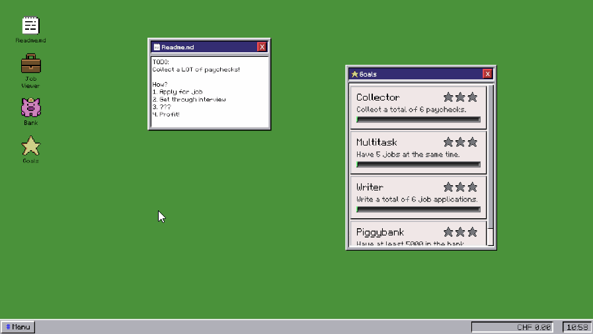Click the third star of Piggybank goal
The width and height of the screenshot is (593, 334).
pos(472,232)
